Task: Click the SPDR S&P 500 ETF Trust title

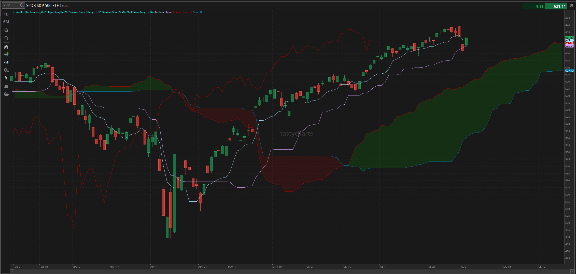Action: (47, 5)
